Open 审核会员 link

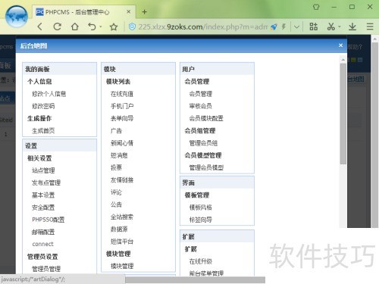tap(201, 106)
